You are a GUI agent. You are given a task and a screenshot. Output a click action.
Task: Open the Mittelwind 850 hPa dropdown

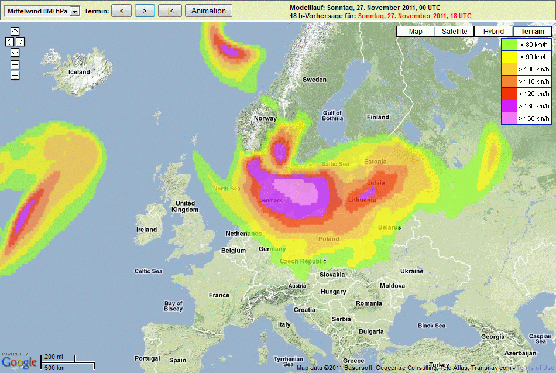click(x=74, y=11)
